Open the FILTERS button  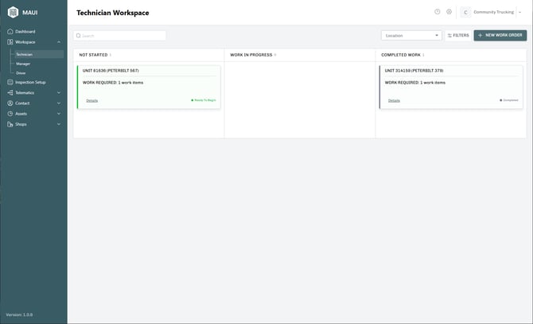[458, 35]
